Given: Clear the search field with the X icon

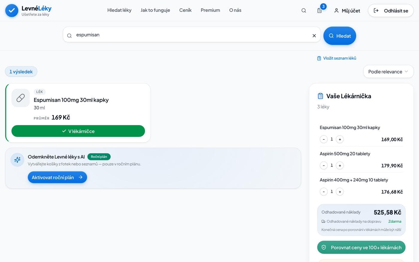Looking at the screenshot, I should pyautogui.click(x=314, y=36).
